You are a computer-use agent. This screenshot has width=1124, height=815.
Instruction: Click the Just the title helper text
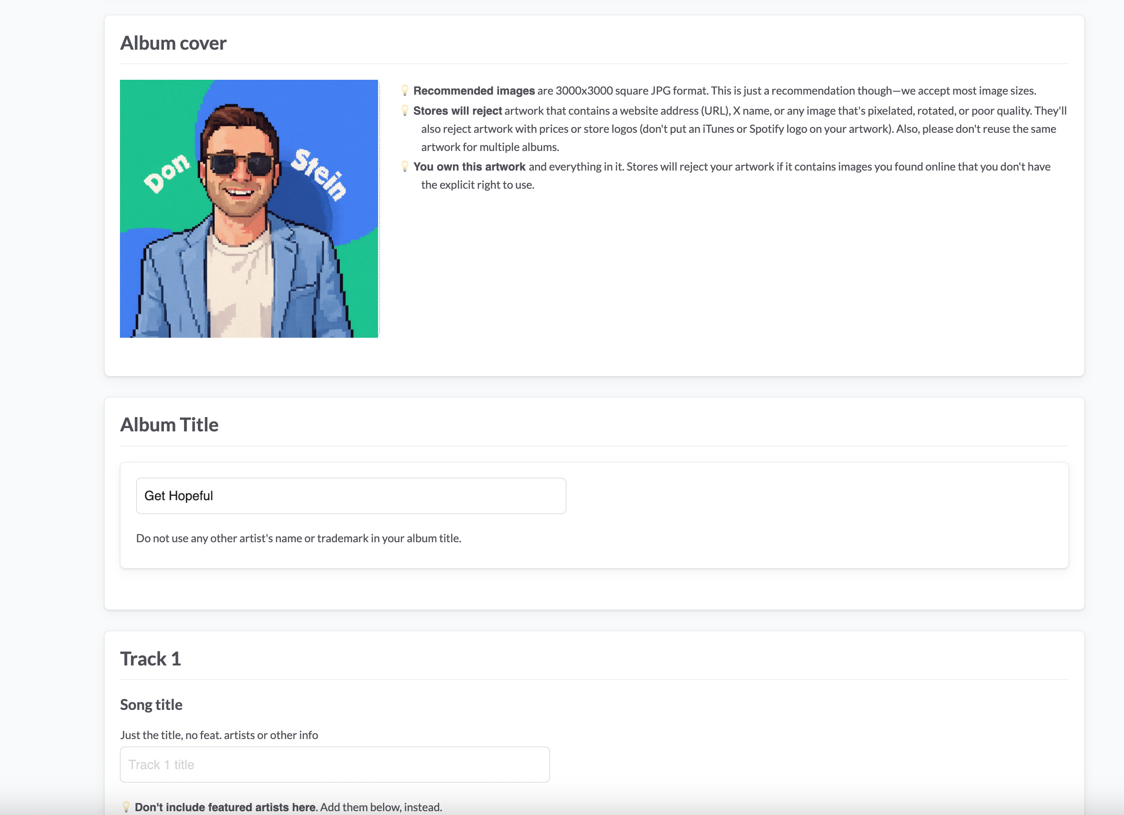tap(218, 735)
